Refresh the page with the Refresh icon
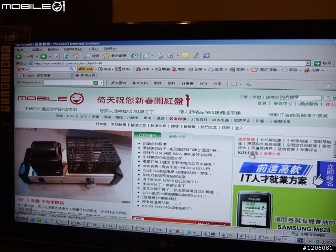Screen dimensions: 336x252 point(66,56)
